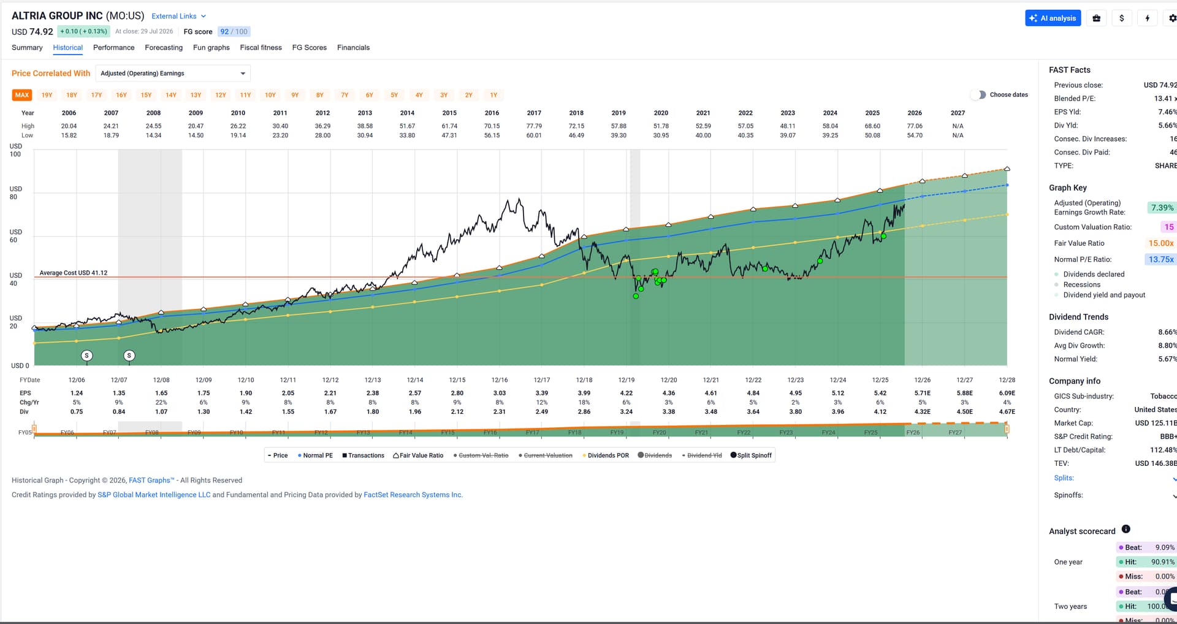Click the lowest green transaction dot in 2020
The image size is (1177, 624).
(x=636, y=296)
